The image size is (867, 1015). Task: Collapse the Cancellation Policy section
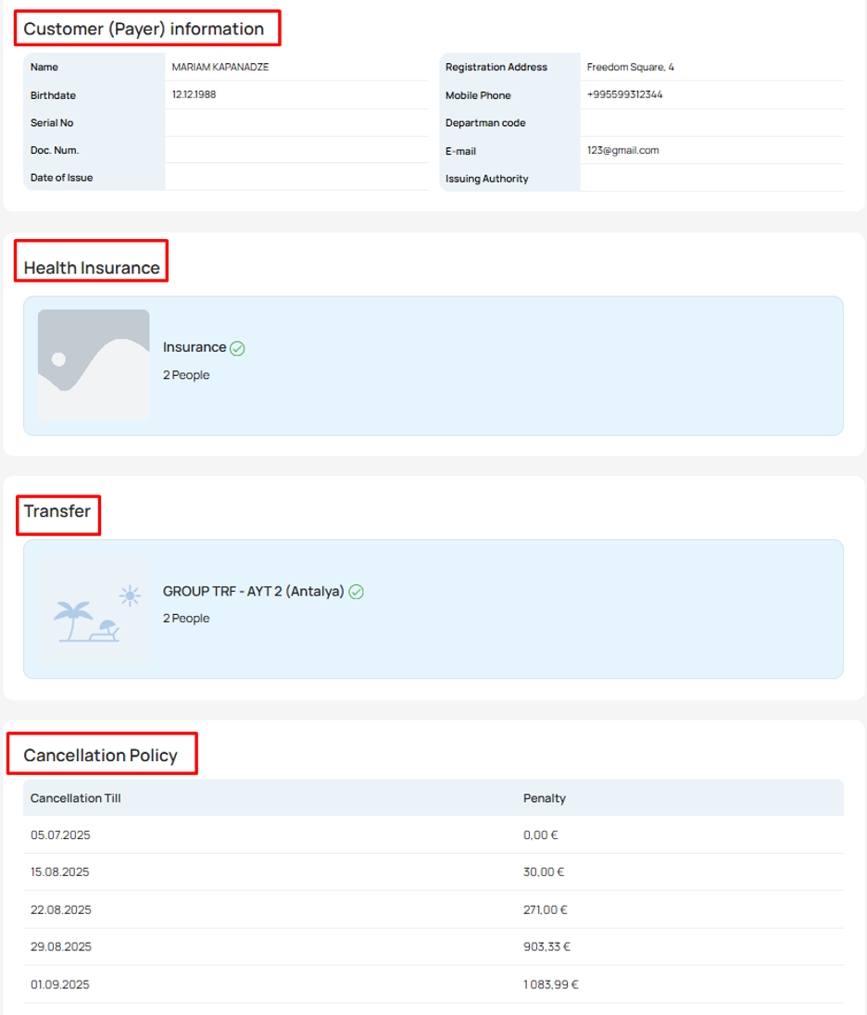click(102, 755)
